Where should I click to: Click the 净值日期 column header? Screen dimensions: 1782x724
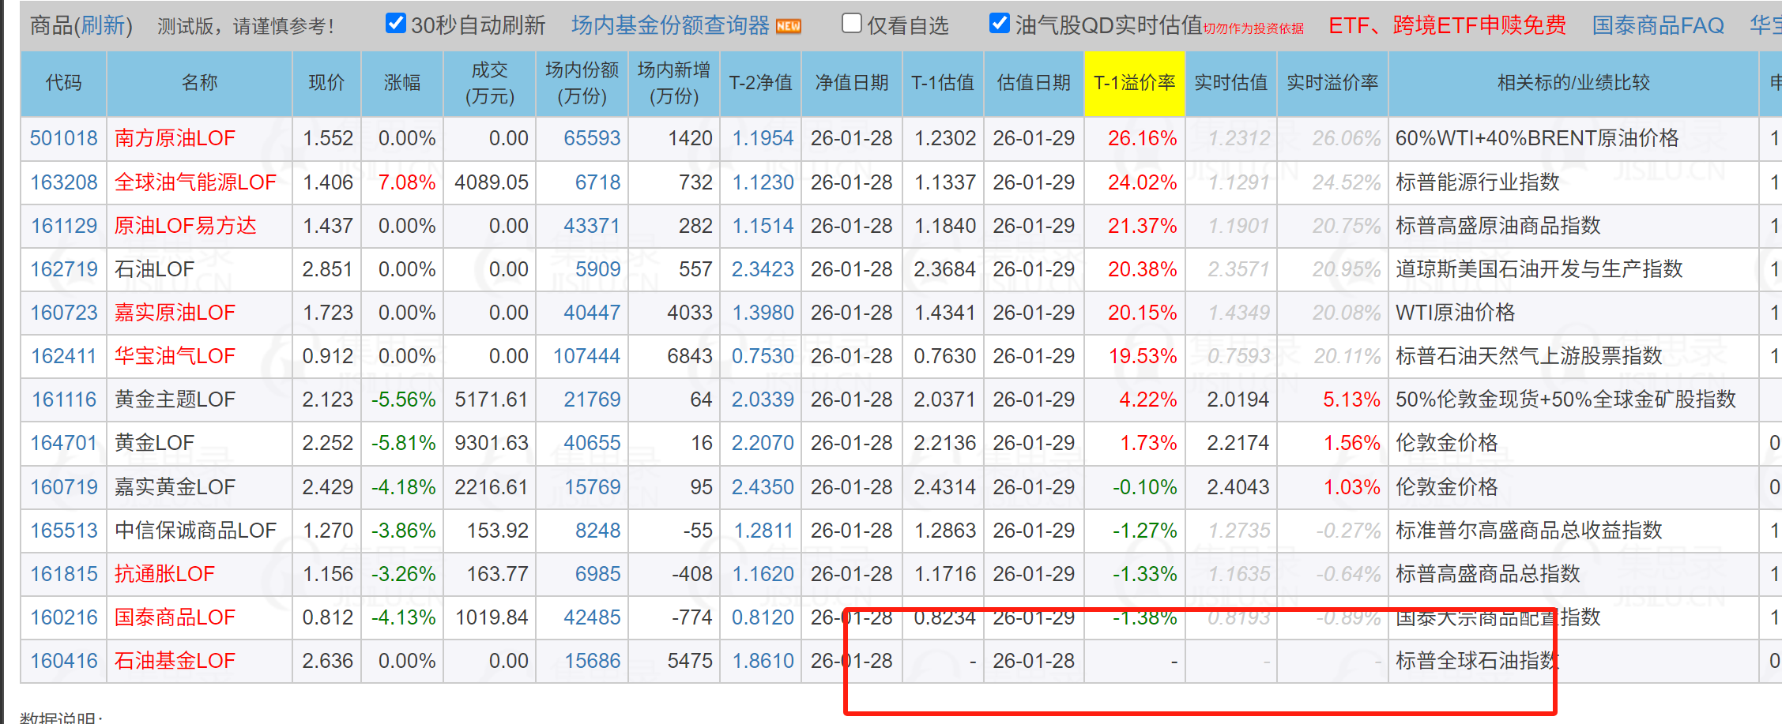tap(851, 83)
